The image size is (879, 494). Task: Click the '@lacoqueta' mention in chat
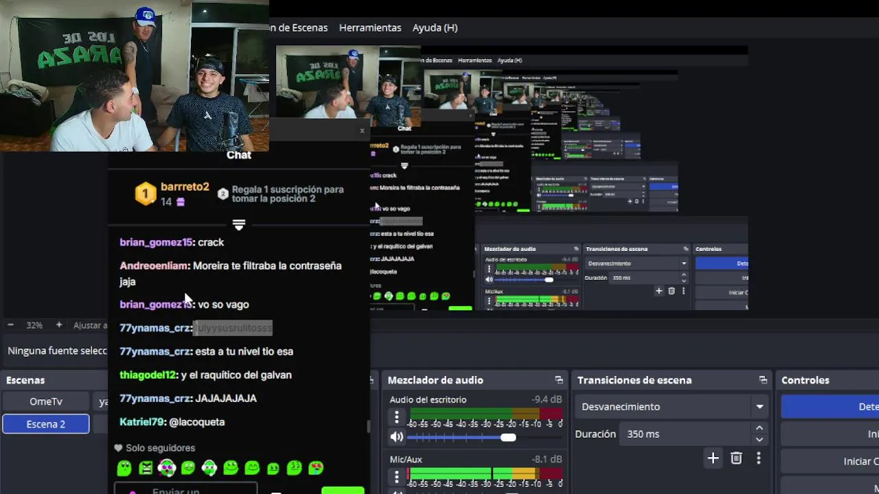click(x=196, y=422)
